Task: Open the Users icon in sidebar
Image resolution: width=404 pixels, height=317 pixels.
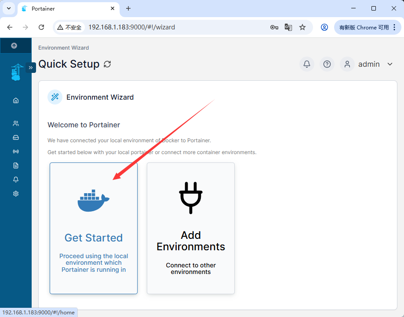Action: pos(16,123)
